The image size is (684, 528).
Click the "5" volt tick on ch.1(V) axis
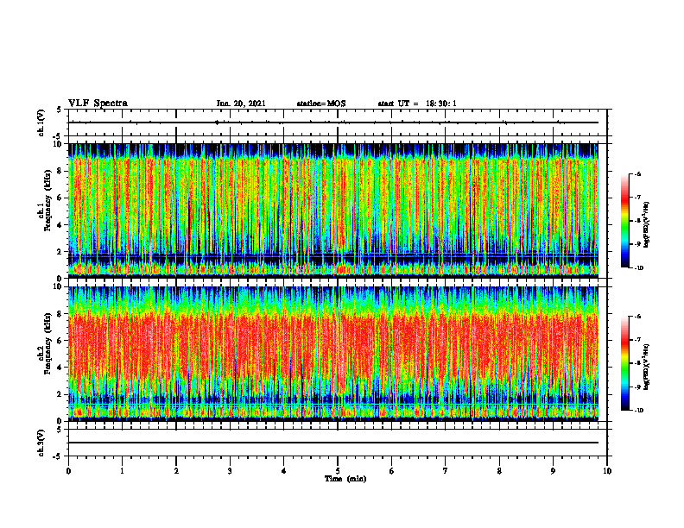point(59,110)
